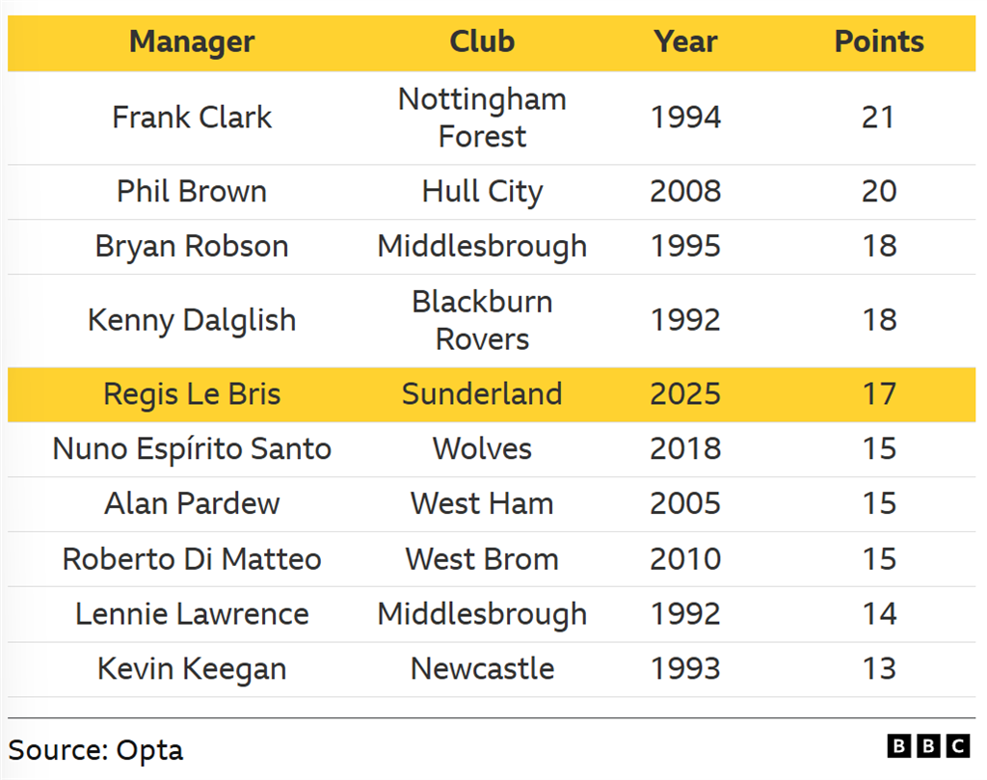The height and width of the screenshot is (780, 987).
Task: Select highlighted Regis Le Bris row
Action: click(x=192, y=393)
